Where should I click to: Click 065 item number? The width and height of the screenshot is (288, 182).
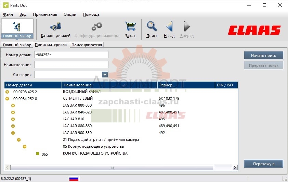point(44,154)
